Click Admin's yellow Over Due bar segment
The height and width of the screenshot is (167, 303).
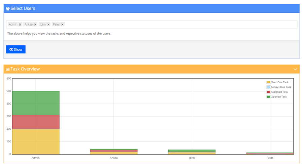pyautogui.click(x=36, y=141)
